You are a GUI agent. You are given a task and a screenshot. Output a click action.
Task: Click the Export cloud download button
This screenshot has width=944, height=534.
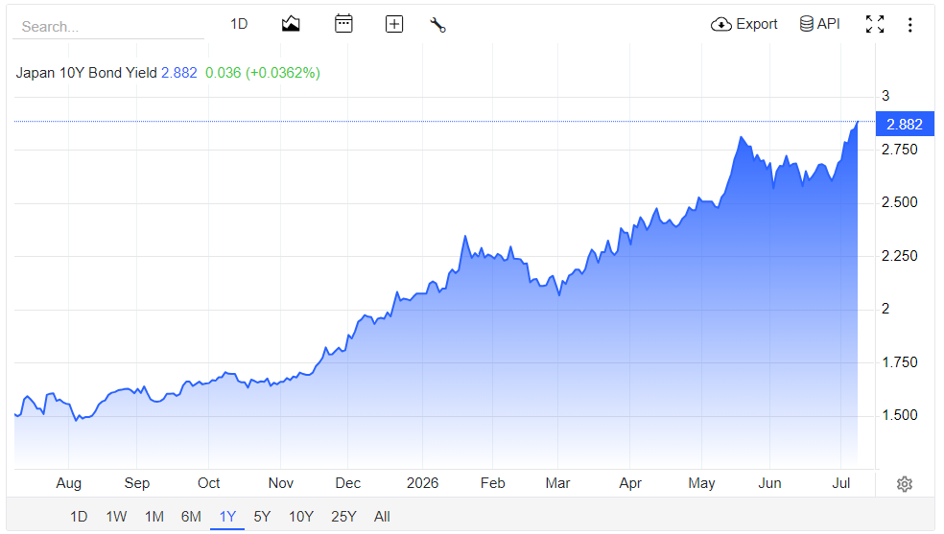pos(744,24)
